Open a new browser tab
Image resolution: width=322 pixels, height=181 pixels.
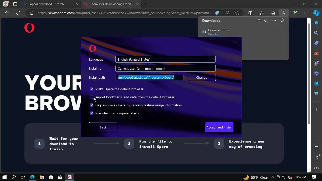[146, 4]
